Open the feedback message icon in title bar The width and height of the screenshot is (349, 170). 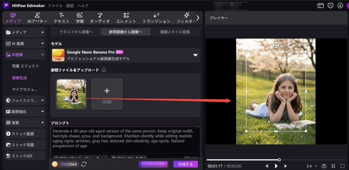coord(331,6)
